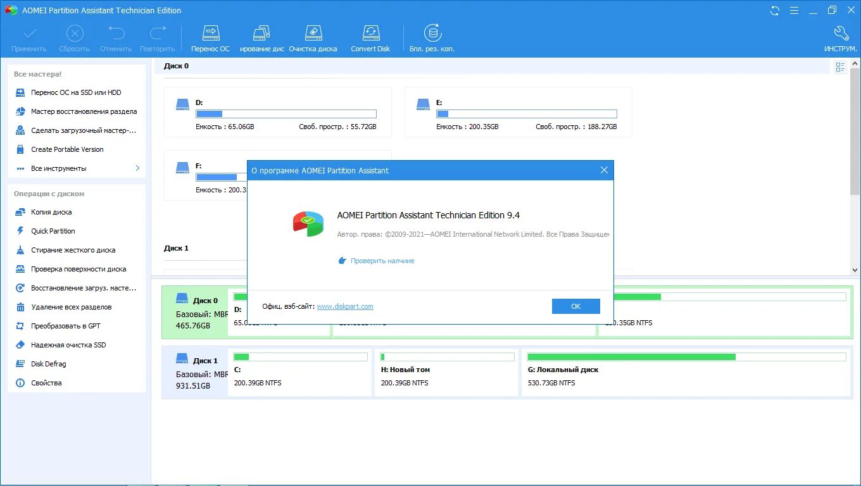
Task: Open www.diskpart.com website link
Action: [x=345, y=306]
